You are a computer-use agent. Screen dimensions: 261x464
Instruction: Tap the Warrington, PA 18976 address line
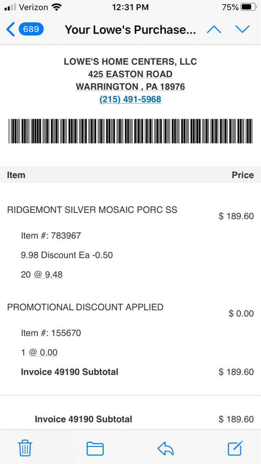pos(130,87)
